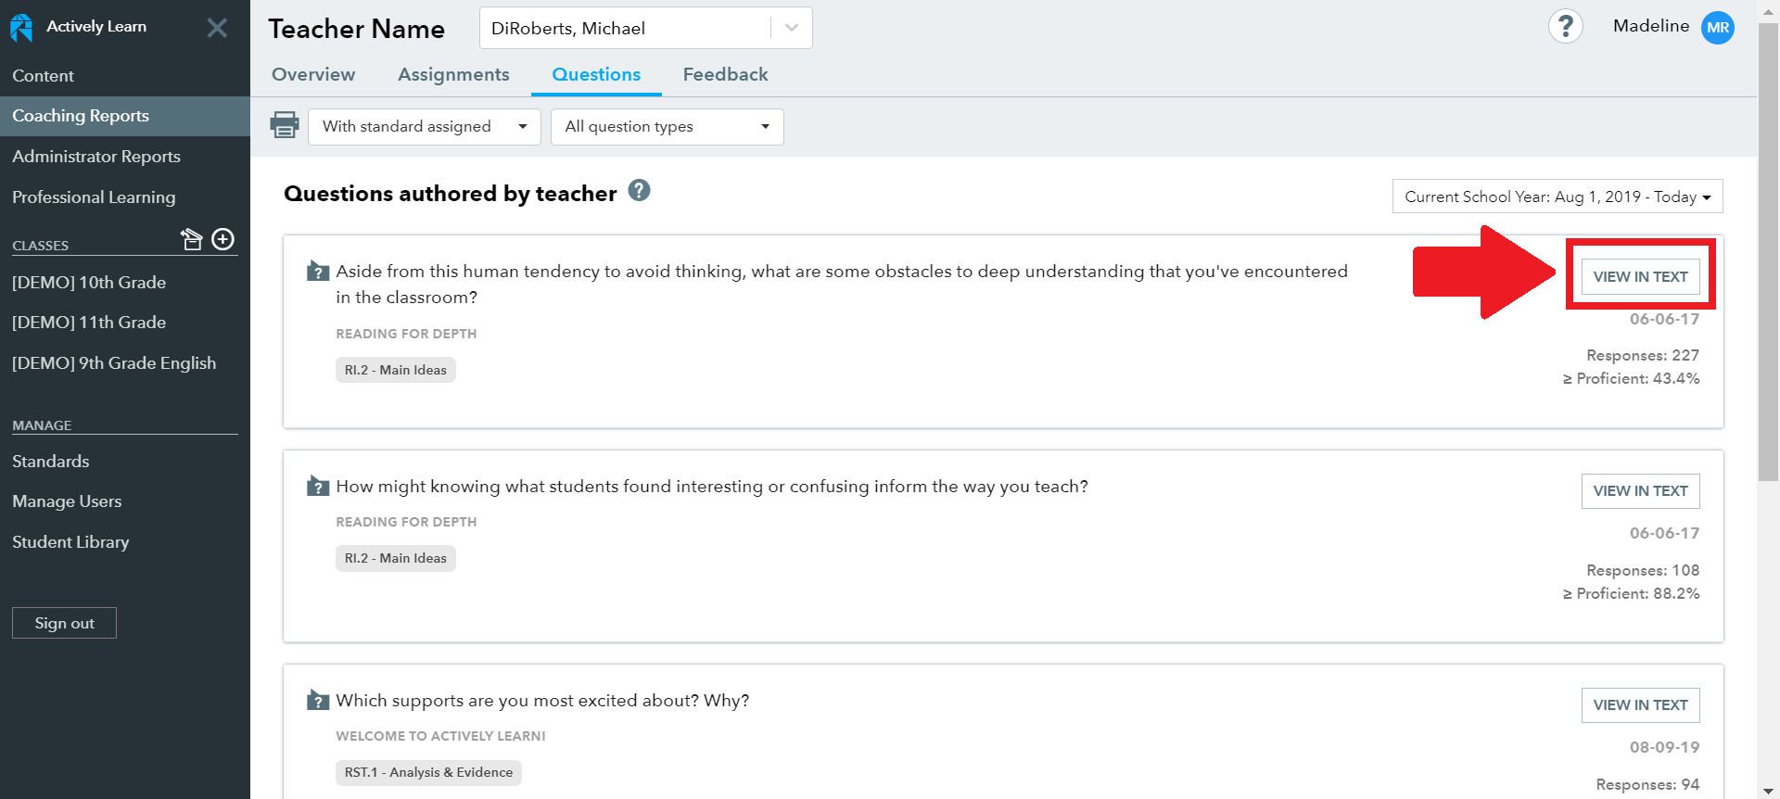
Task: Click question icon next to 'How might knowing what students'
Action: (318, 487)
